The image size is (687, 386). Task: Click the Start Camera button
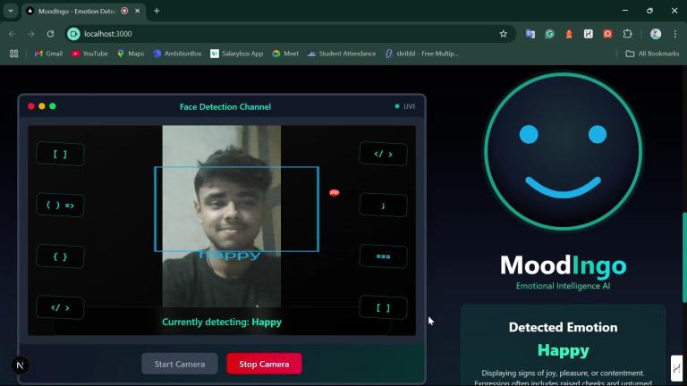coord(180,364)
